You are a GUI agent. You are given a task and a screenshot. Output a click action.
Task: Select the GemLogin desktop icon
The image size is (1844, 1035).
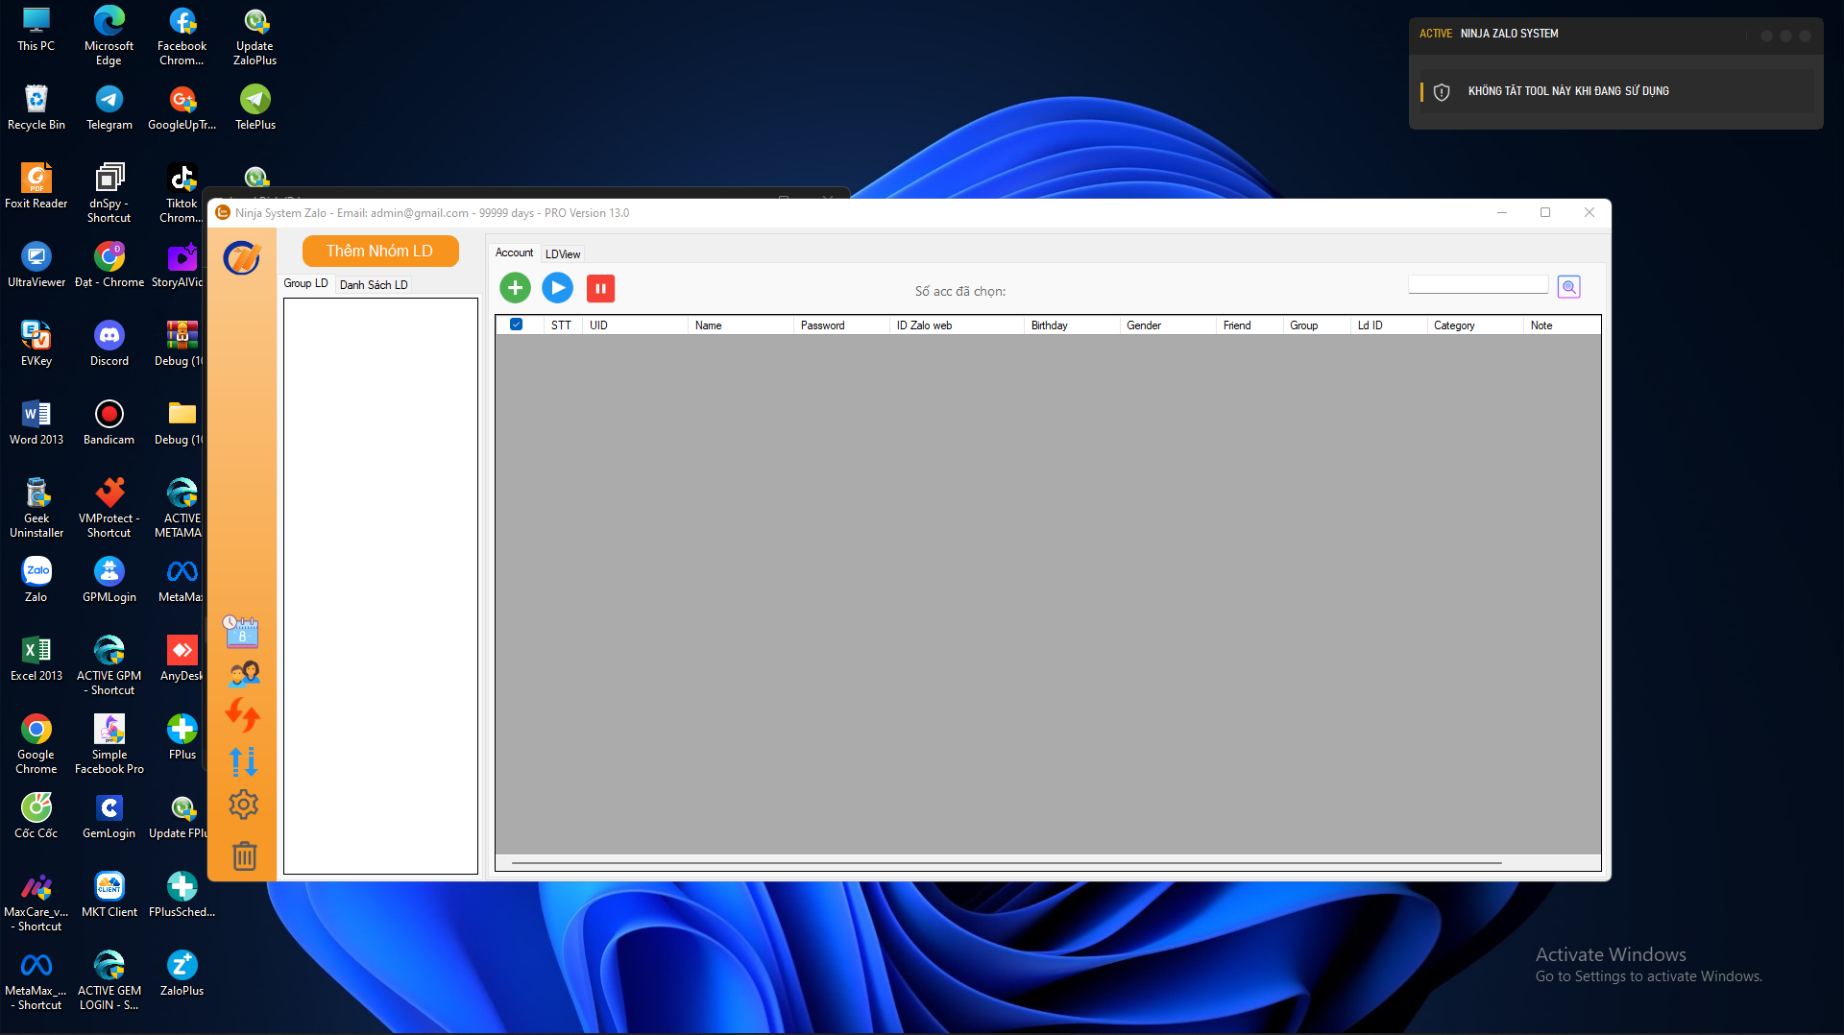109,816
